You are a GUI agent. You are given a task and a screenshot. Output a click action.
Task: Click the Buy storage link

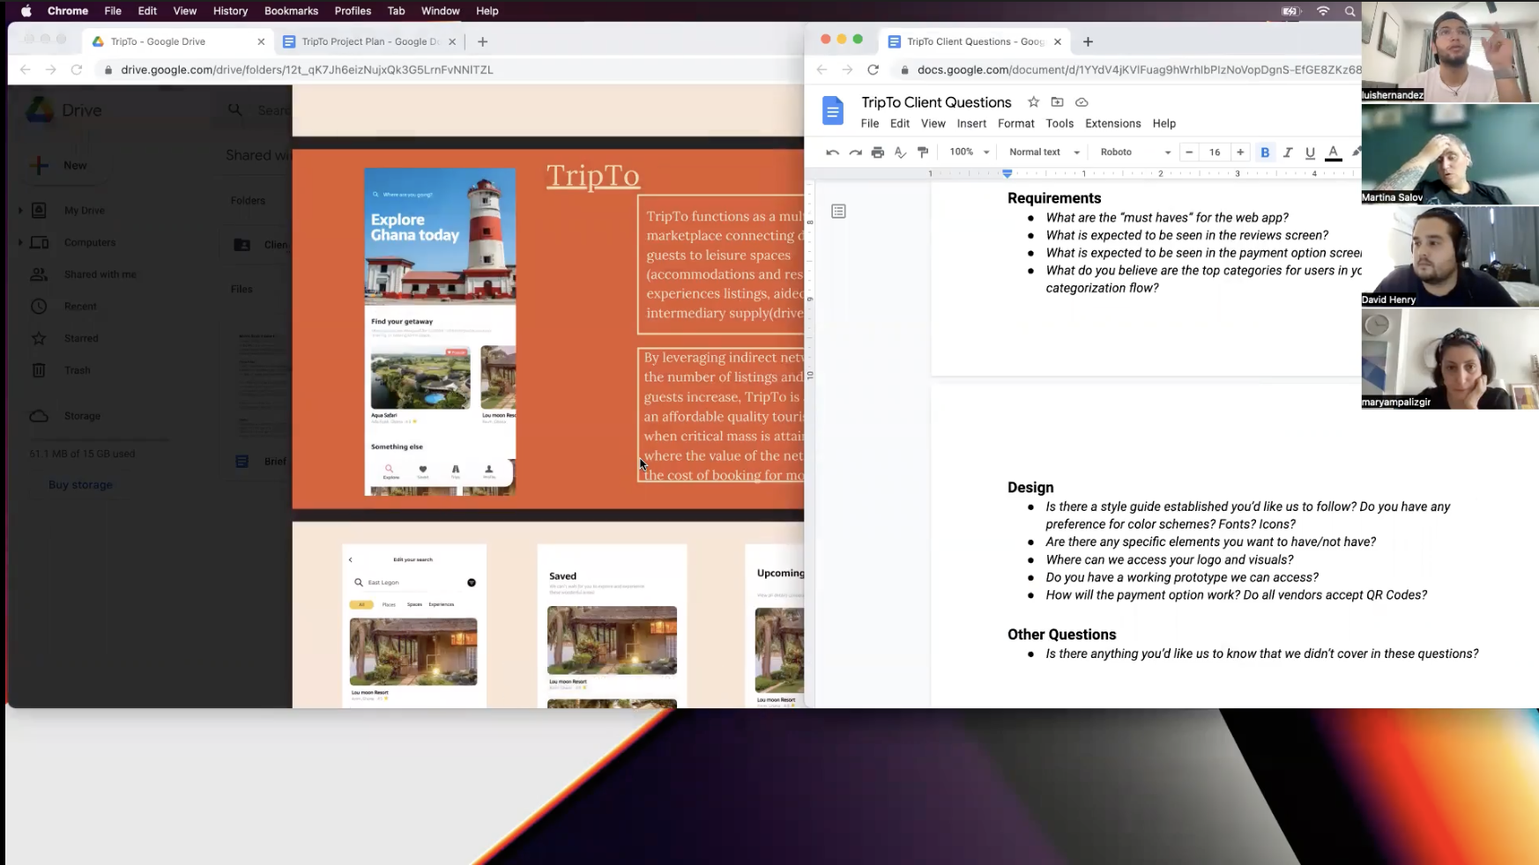[80, 484]
